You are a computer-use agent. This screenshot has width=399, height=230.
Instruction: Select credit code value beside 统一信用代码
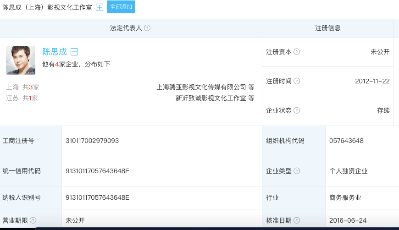98,171
